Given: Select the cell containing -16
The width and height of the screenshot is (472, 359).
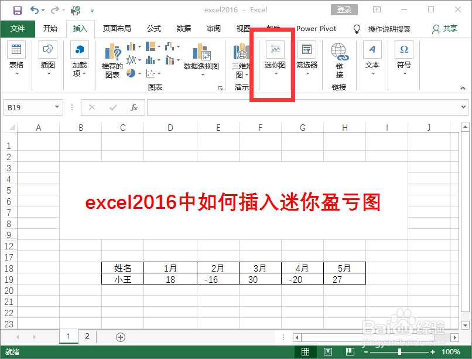Looking at the screenshot, I should 218,279.
